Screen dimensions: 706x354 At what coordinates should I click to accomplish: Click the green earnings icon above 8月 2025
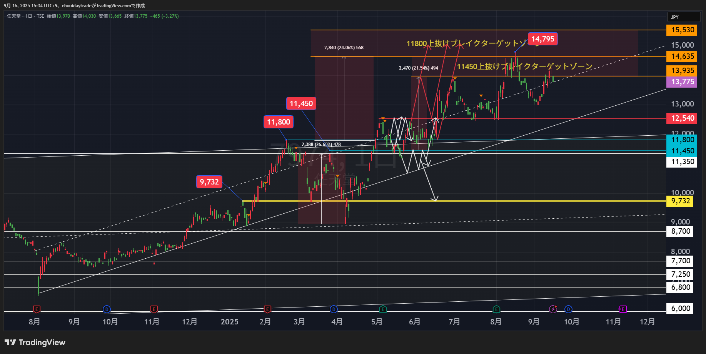pos(496,309)
